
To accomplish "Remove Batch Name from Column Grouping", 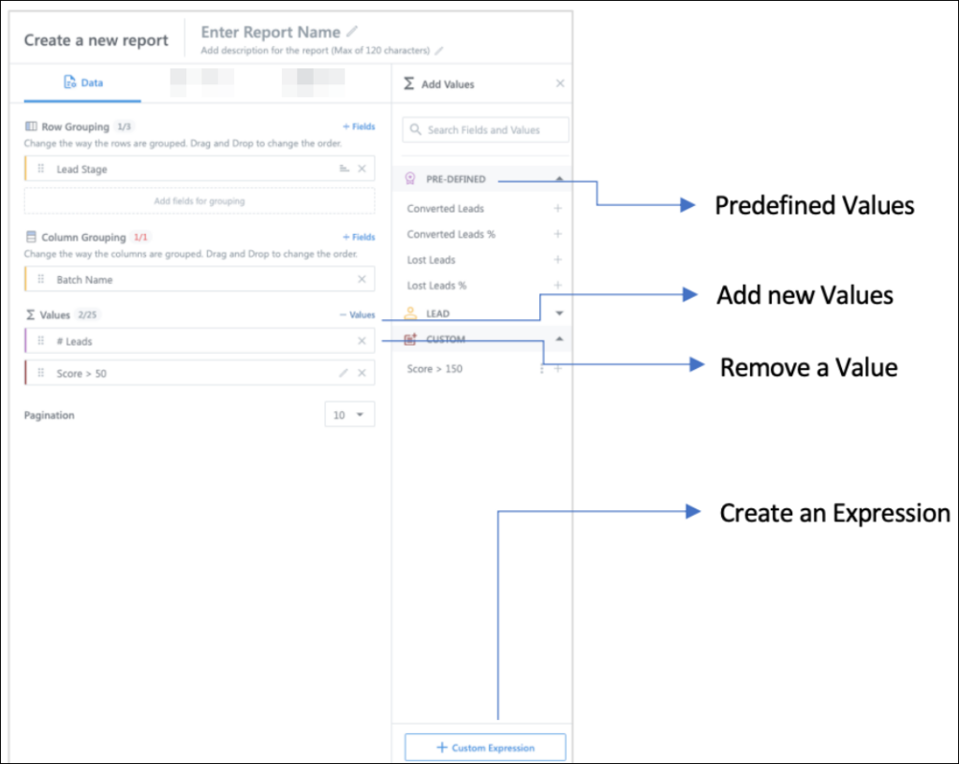I will (x=361, y=278).
